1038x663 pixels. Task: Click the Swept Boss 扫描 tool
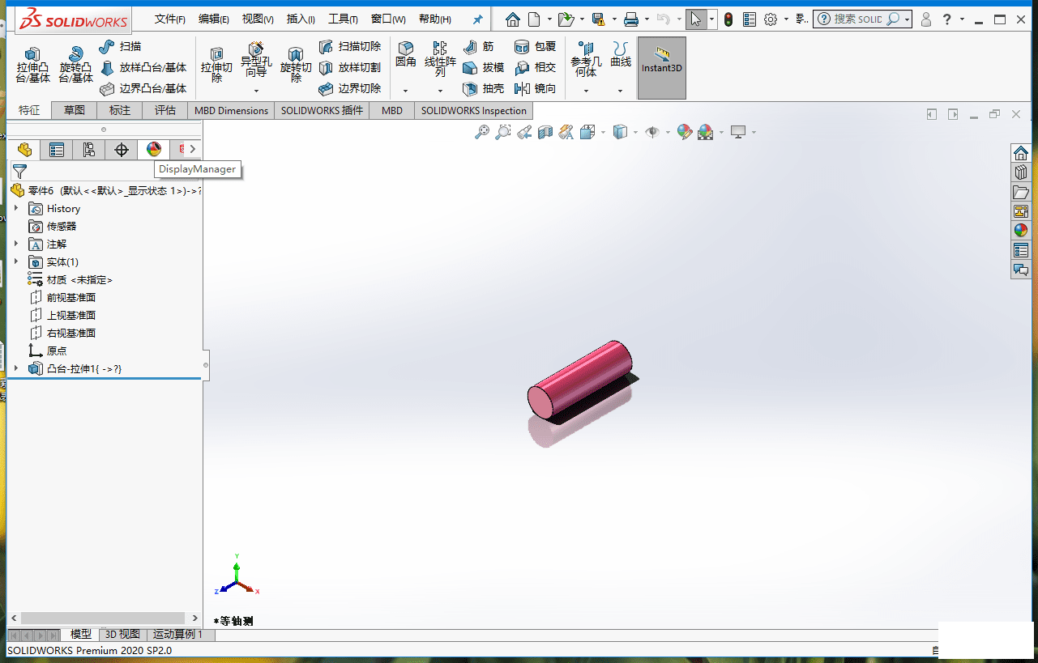120,46
